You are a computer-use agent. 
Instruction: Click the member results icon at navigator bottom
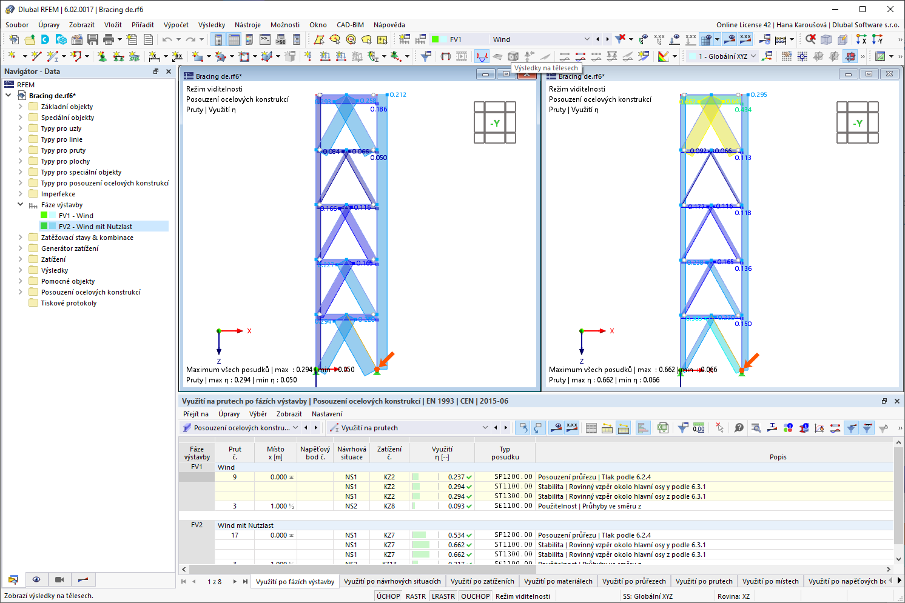click(x=83, y=580)
